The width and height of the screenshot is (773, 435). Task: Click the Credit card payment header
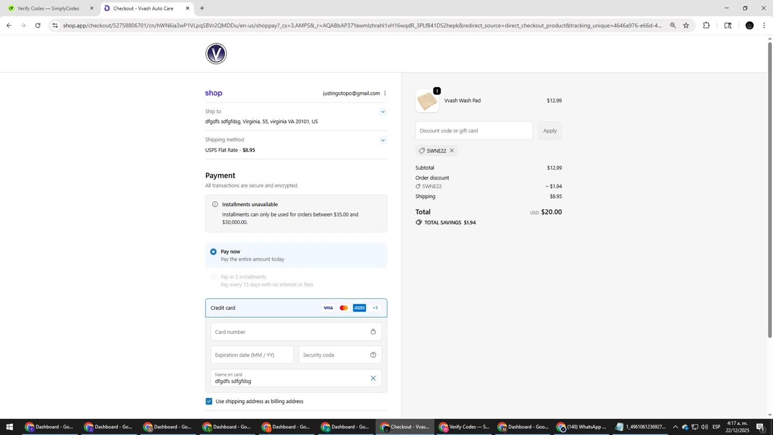[x=296, y=308]
